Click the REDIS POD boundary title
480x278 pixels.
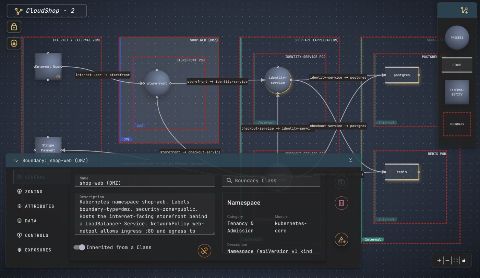click(x=437, y=154)
